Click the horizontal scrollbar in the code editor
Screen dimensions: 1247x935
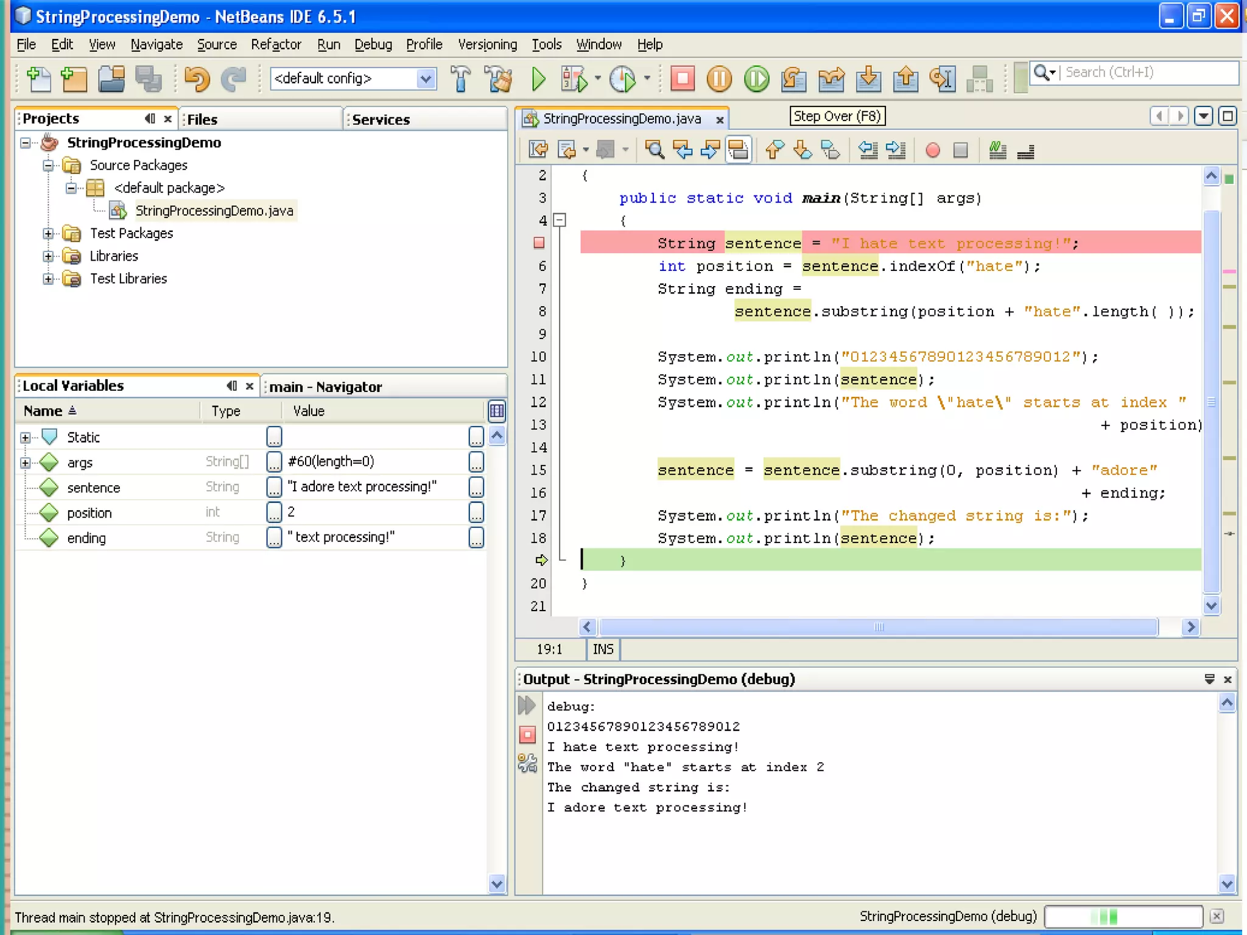tap(877, 627)
